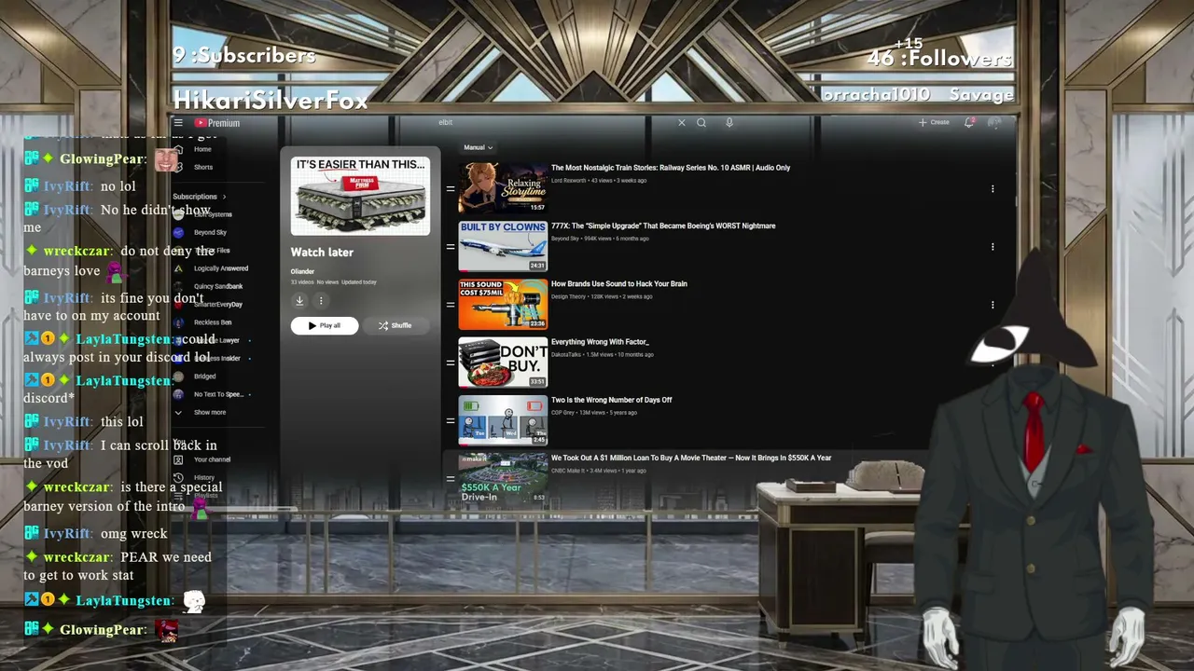Open the Nostalgic Train Stories video thumbnail
This screenshot has height=671, width=1194.
(x=503, y=188)
